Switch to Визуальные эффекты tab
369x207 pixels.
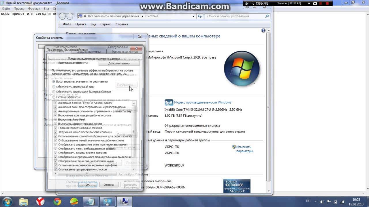tap(73, 63)
